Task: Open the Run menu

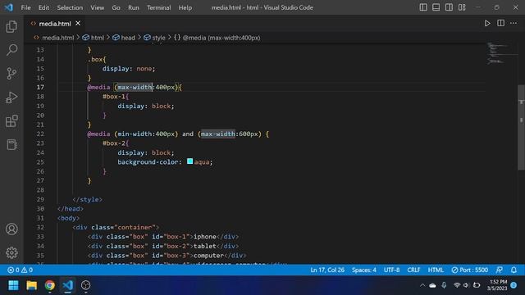Action: tap(133, 7)
